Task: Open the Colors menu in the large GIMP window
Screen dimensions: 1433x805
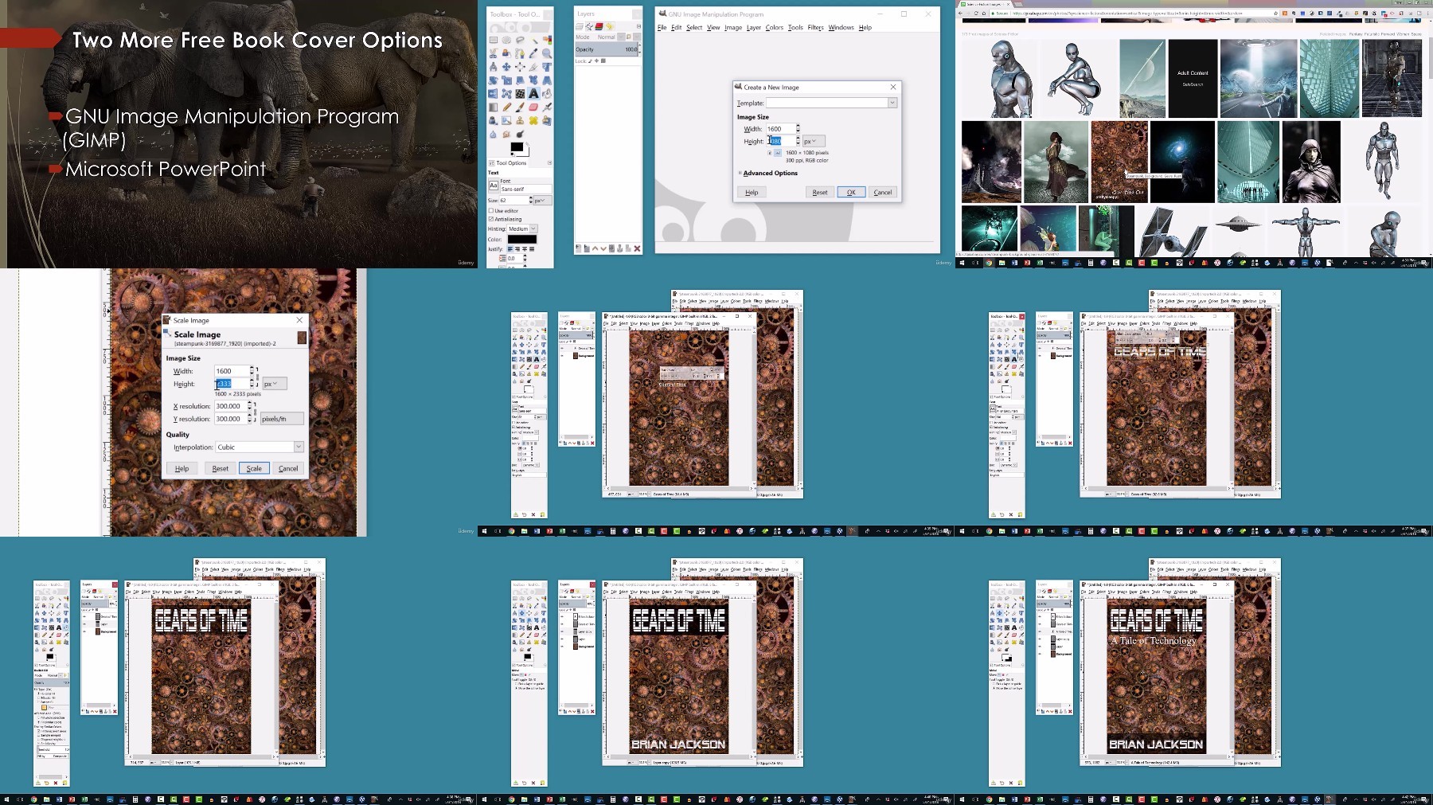Action: tap(775, 27)
